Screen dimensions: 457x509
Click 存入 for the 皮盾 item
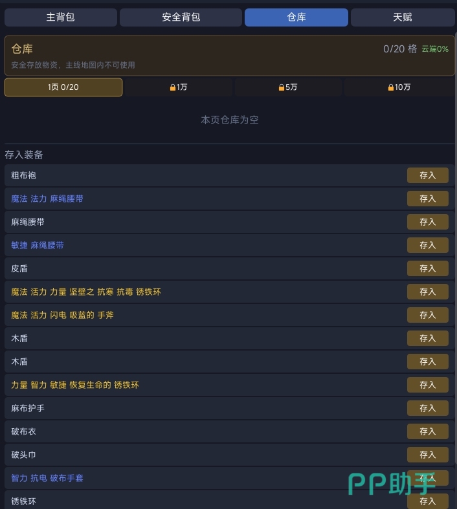[427, 268]
